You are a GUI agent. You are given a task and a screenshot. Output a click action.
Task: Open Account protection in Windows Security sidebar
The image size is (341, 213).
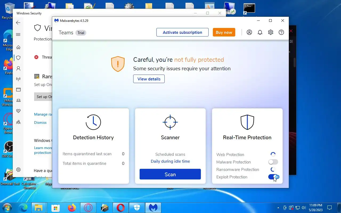click(x=18, y=68)
